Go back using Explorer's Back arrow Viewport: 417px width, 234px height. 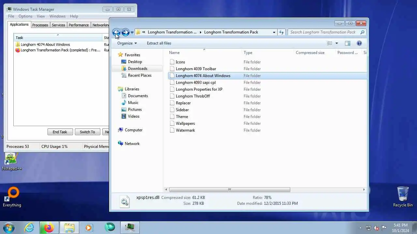pyautogui.click(x=116, y=32)
